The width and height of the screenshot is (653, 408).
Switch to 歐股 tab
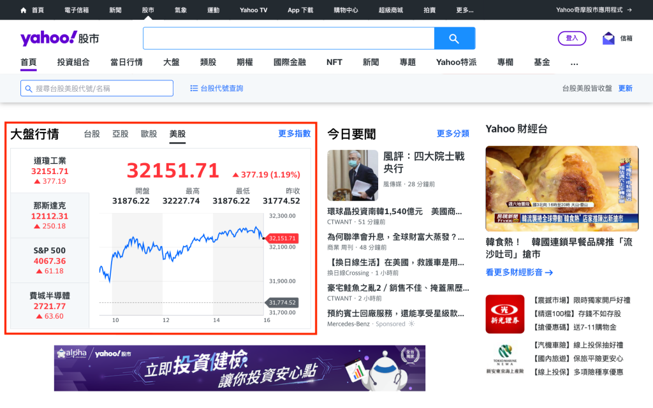[x=149, y=134]
